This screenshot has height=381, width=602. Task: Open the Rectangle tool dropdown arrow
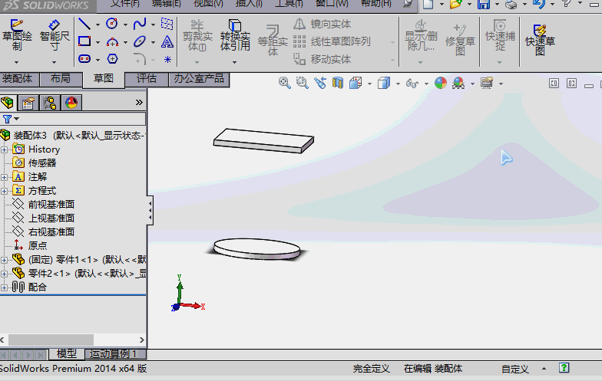point(98,42)
